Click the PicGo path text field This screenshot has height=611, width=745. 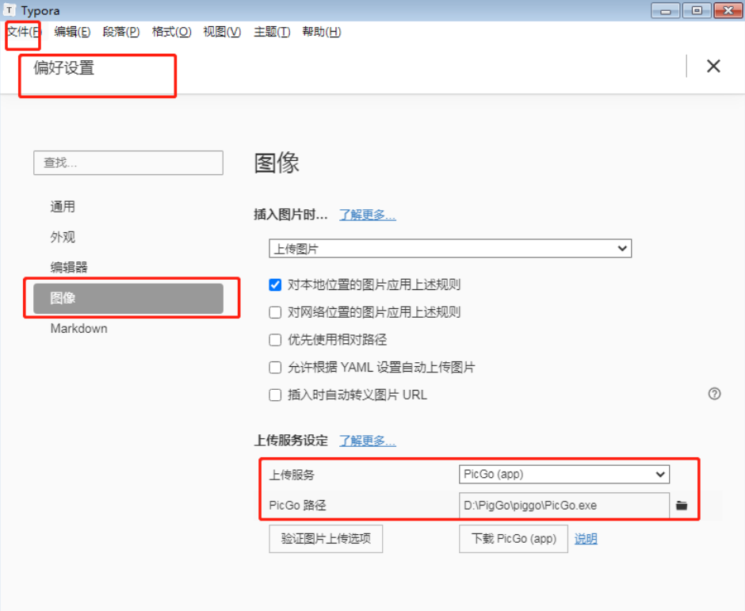[x=564, y=505]
